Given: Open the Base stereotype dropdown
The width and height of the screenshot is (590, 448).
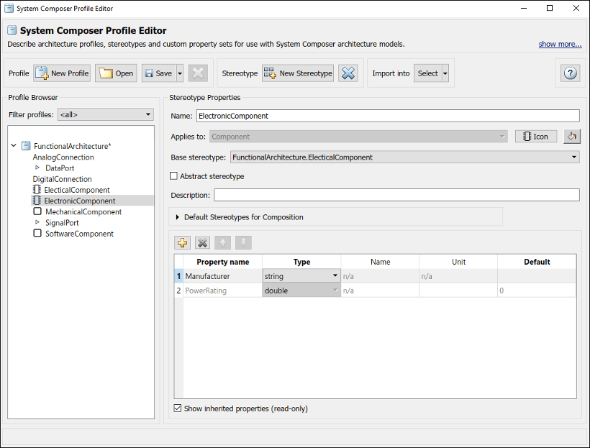Looking at the screenshot, I should pos(571,157).
